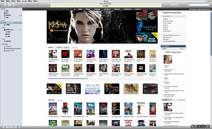Open the Music store tab

[x=80, y=9]
